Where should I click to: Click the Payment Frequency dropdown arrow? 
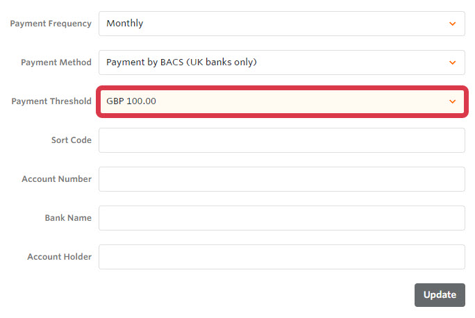(x=452, y=24)
